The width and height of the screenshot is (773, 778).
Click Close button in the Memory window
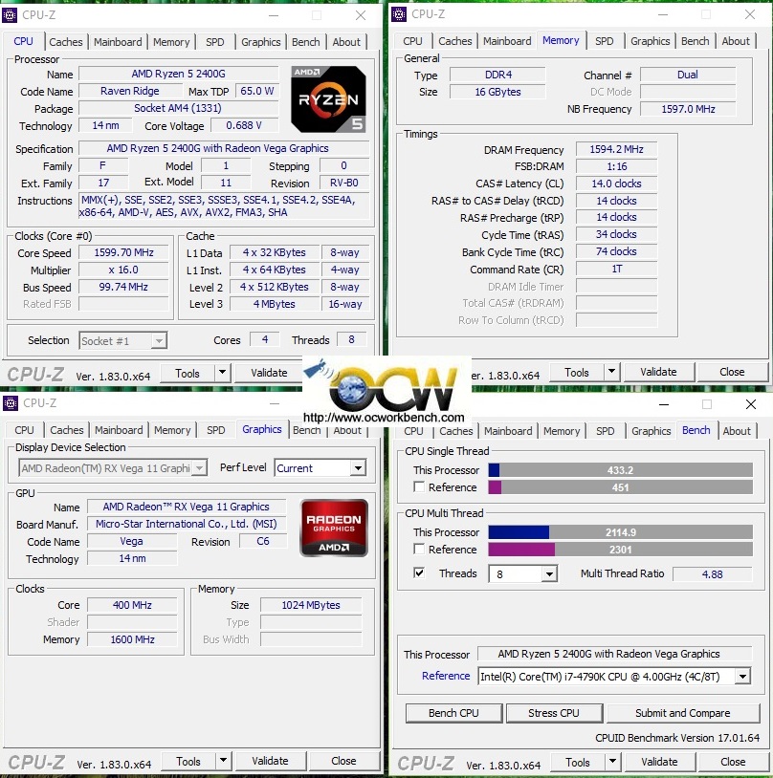point(732,372)
